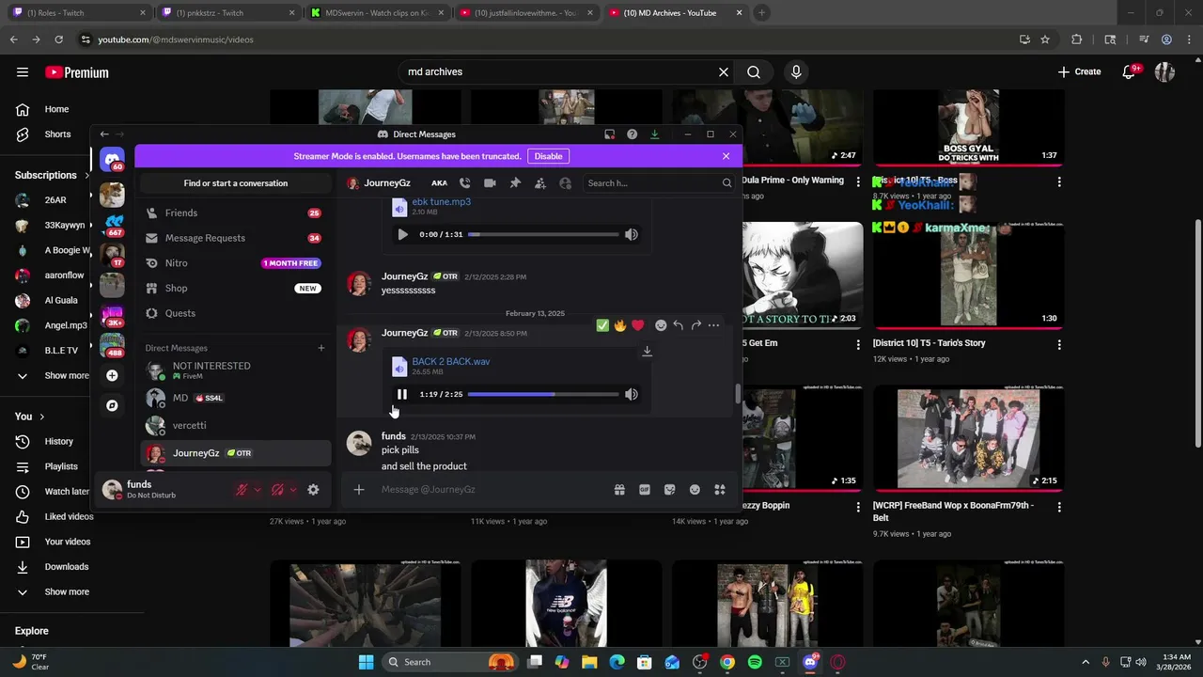
Task: Add reaction emoji icon on hovered message
Action: 661,325
